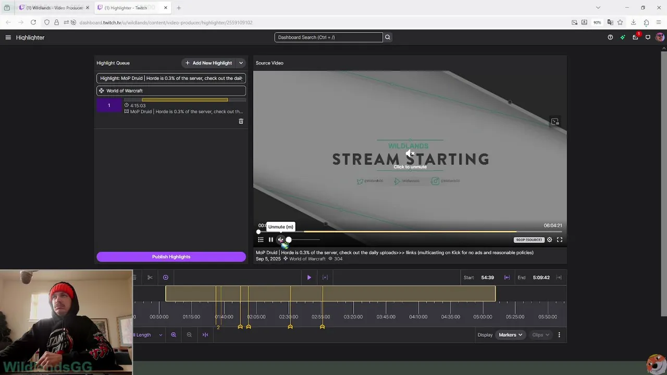667x375 pixels.
Task: Open the Add New Highlight dropdown arrow
Action: tap(241, 63)
